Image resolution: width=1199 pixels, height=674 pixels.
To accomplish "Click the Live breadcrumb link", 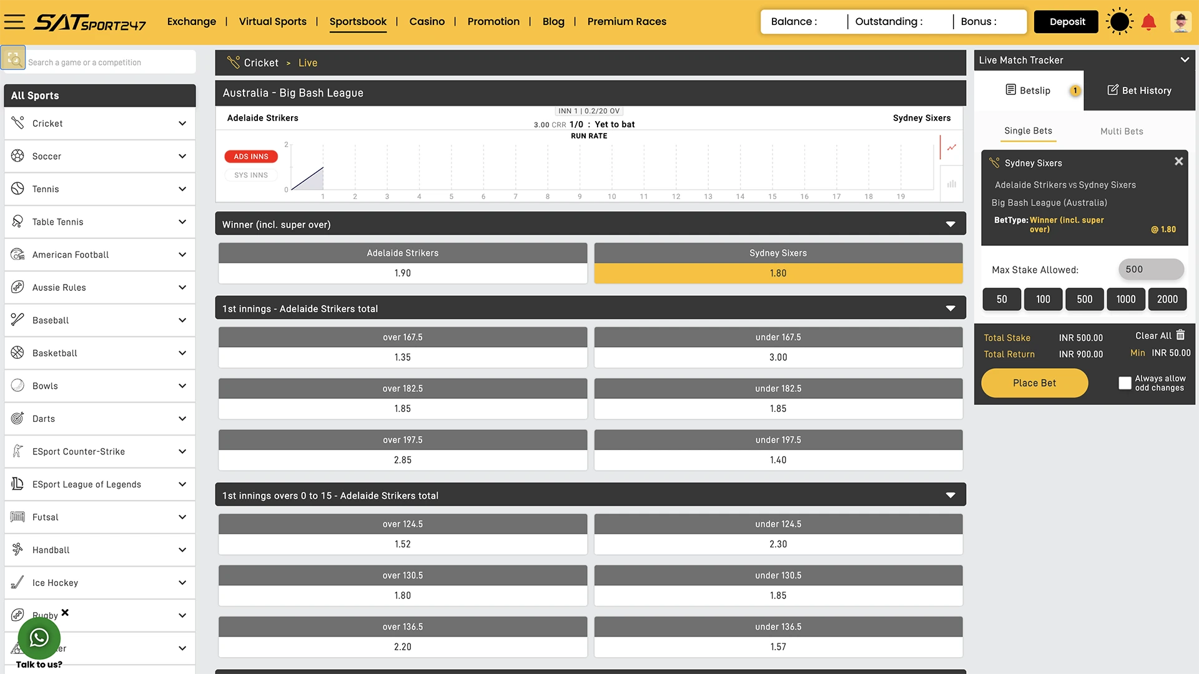I will 308,63.
